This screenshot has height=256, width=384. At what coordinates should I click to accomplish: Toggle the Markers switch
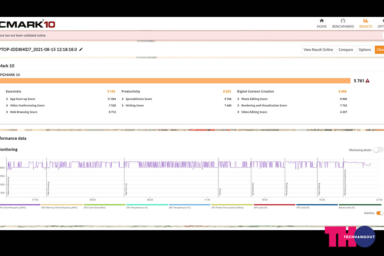tap(380, 213)
